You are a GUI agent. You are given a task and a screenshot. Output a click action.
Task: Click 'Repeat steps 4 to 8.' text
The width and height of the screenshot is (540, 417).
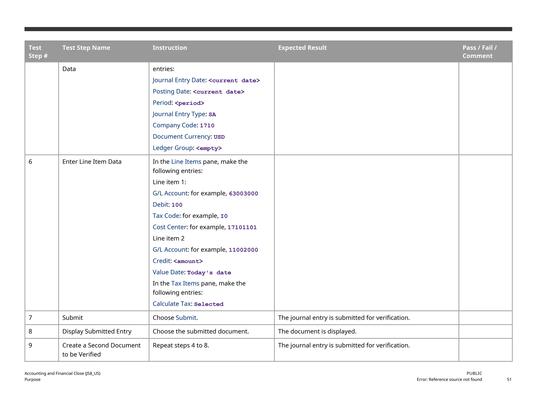tap(181, 345)
